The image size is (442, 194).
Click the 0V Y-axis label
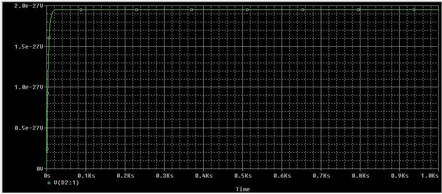[x=40, y=169]
